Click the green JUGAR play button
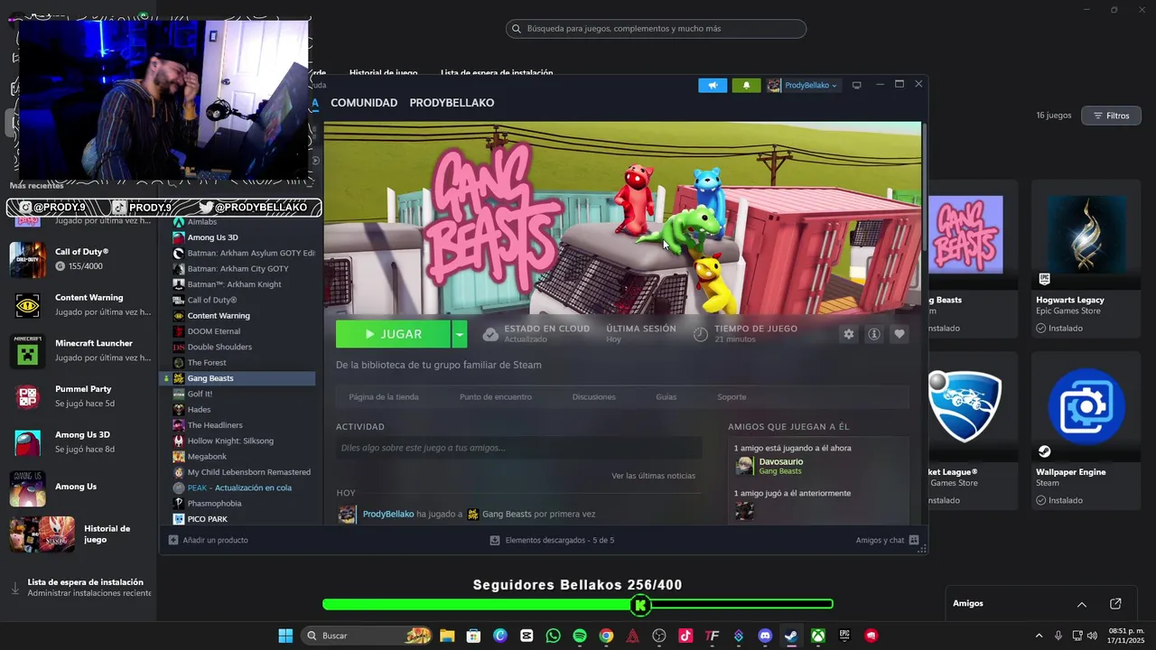1156x650 pixels. tap(393, 334)
